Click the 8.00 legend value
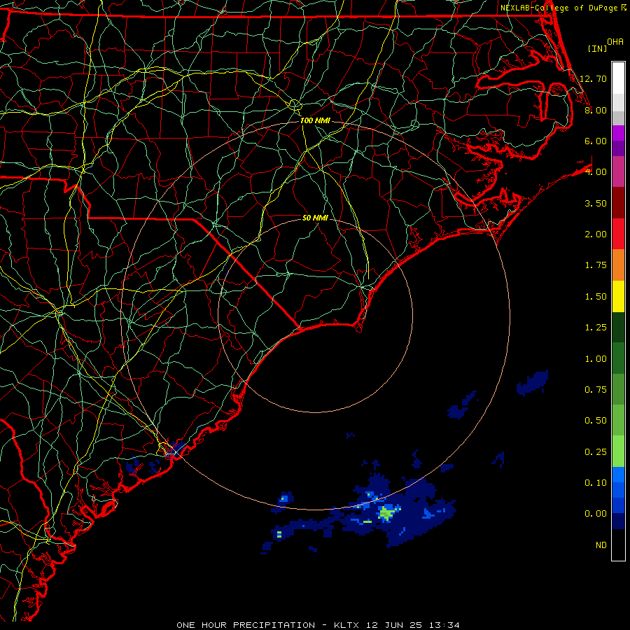Viewport: 630px width, 630px height. 596,110
